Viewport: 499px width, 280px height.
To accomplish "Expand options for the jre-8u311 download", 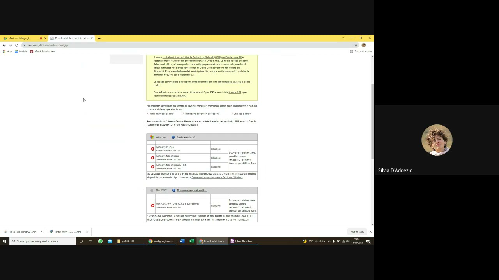I will pyautogui.click(x=41, y=232).
